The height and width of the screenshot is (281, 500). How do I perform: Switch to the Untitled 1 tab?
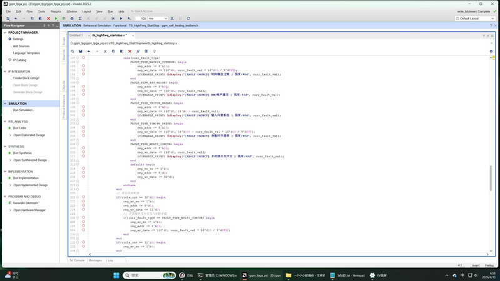pyautogui.click(x=76, y=36)
